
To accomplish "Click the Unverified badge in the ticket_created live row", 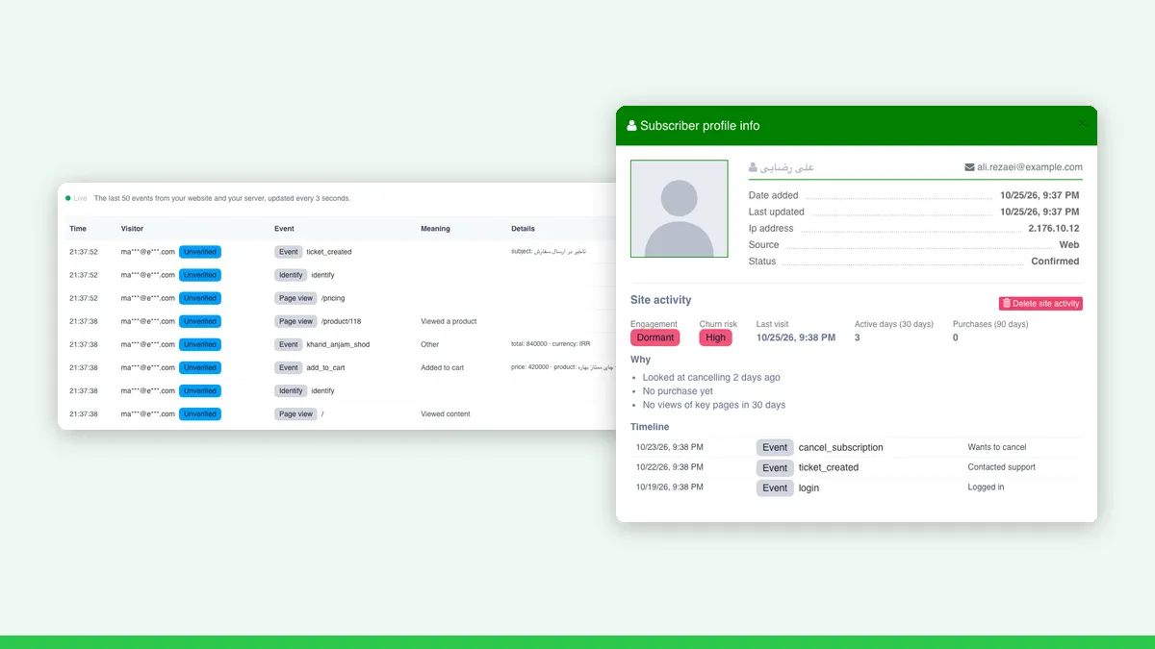I will pos(200,252).
